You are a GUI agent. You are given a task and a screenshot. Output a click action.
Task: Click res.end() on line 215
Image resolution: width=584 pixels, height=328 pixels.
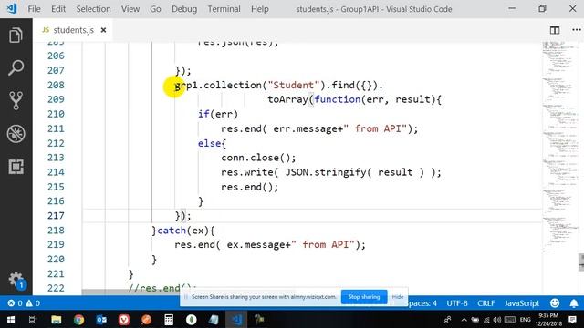click(249, 187)
